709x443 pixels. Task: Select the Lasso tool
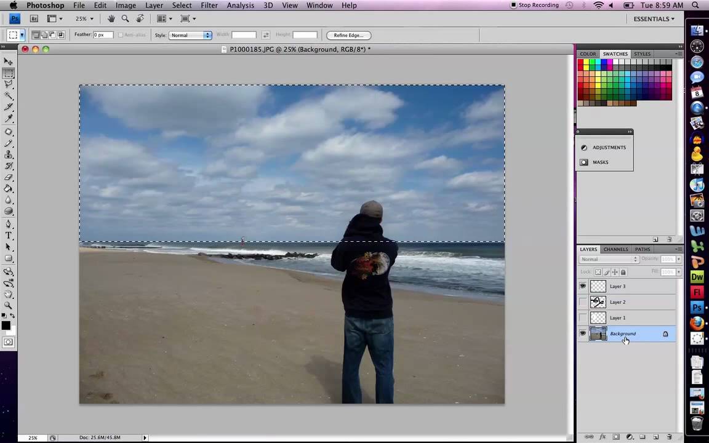[x=9, y=84]
